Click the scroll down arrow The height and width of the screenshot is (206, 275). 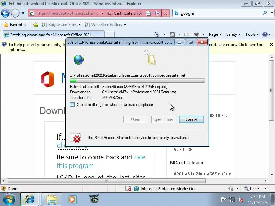click(x=272, y=175)
